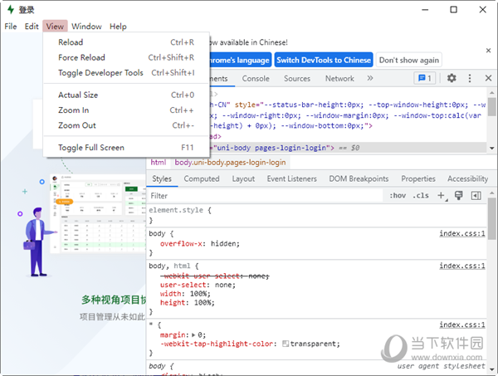Click the width 100% declaration
This screenshot has width=498, height=376.
point(185,294)
